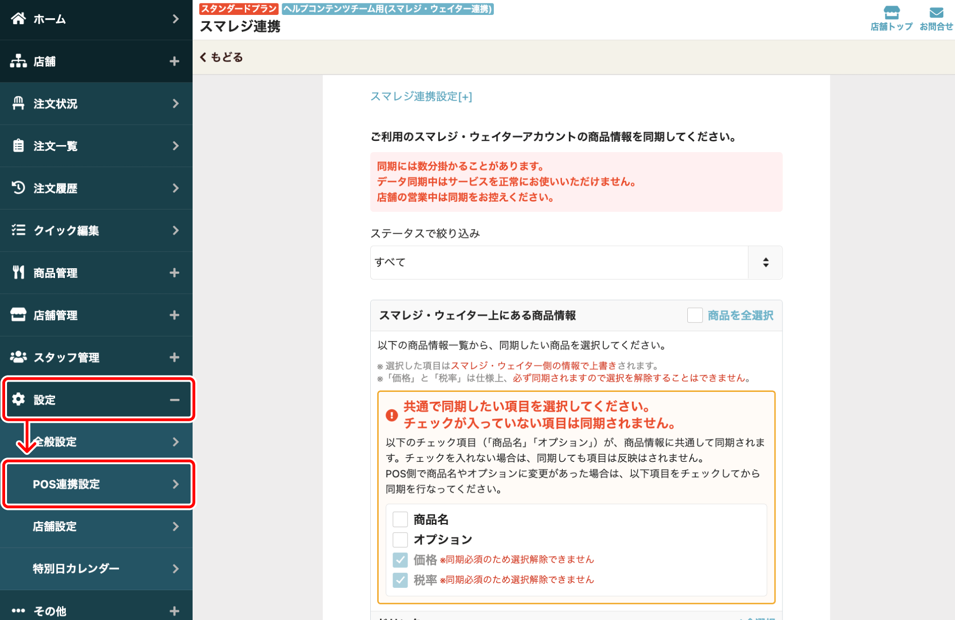955x620 pixels.
Task: Open the ステータスで絞り込み dropdown showing すべて
Action: click(x=576, y=263)
